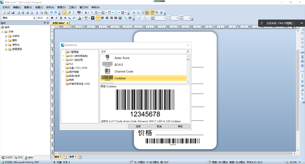The height and width of the screenshot is (164, 305).
Task: Select BC412 in barcode list
Action: point(143,65)
